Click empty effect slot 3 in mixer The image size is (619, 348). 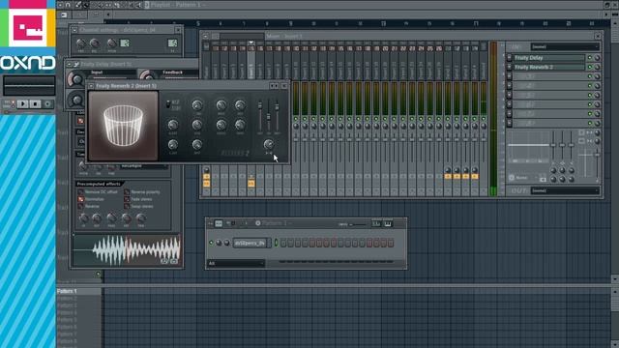pos(548,76)
